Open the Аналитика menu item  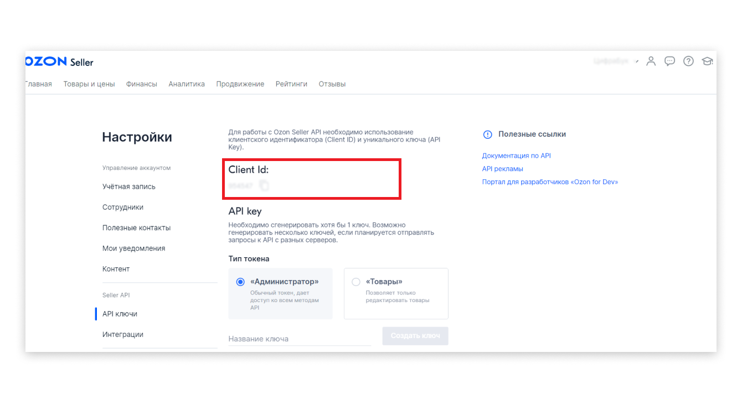[x=187, y=84]
